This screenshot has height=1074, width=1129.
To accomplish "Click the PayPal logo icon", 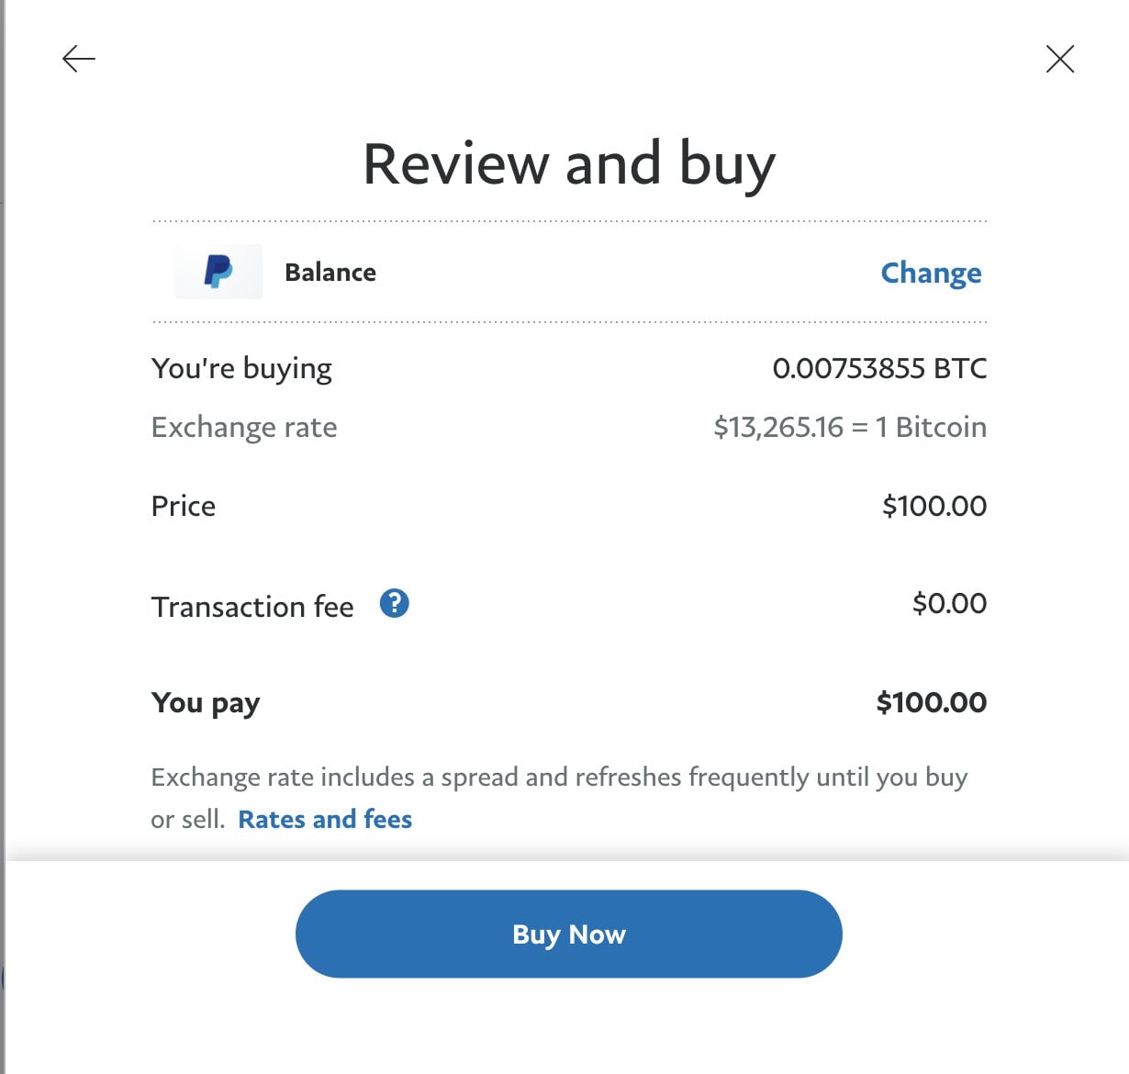I will coord(218,272).
